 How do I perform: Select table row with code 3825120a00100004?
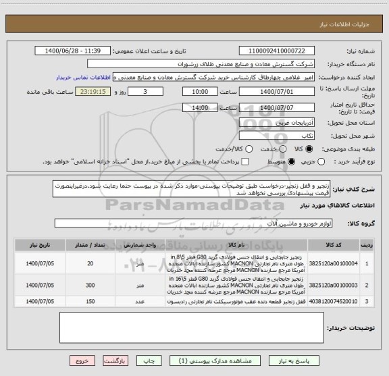point(194,263)
